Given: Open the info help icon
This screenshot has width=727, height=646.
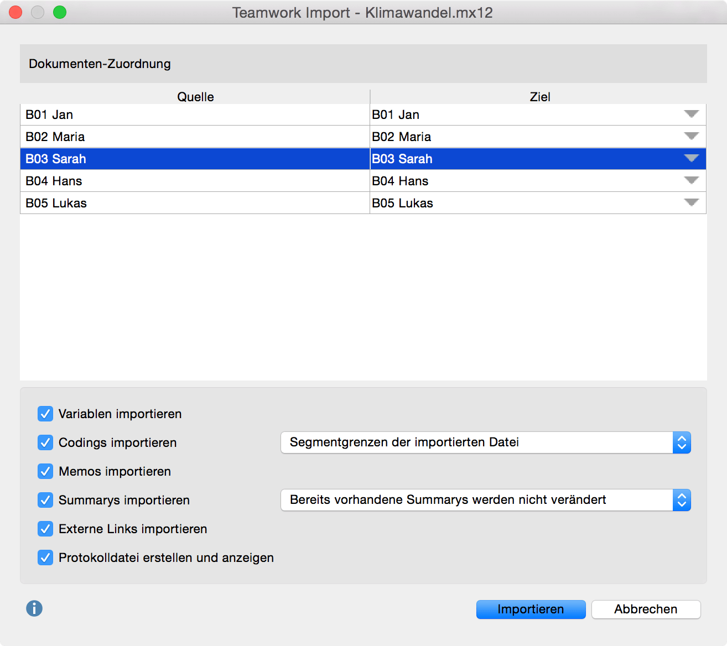Looking at the screenshot, I should 34,608.
